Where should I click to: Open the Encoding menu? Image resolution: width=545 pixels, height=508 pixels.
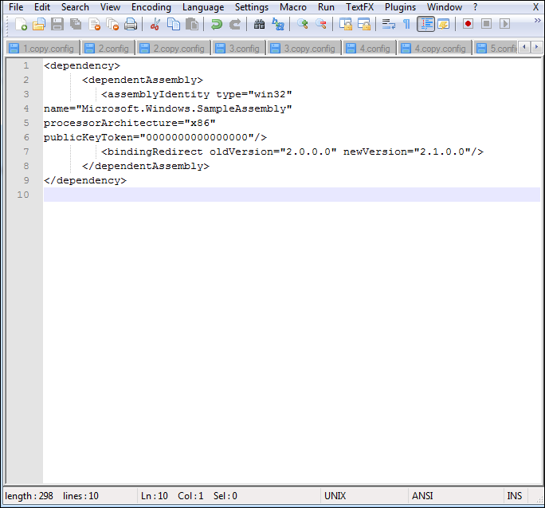pyautogui.click(x=151, y=7)
